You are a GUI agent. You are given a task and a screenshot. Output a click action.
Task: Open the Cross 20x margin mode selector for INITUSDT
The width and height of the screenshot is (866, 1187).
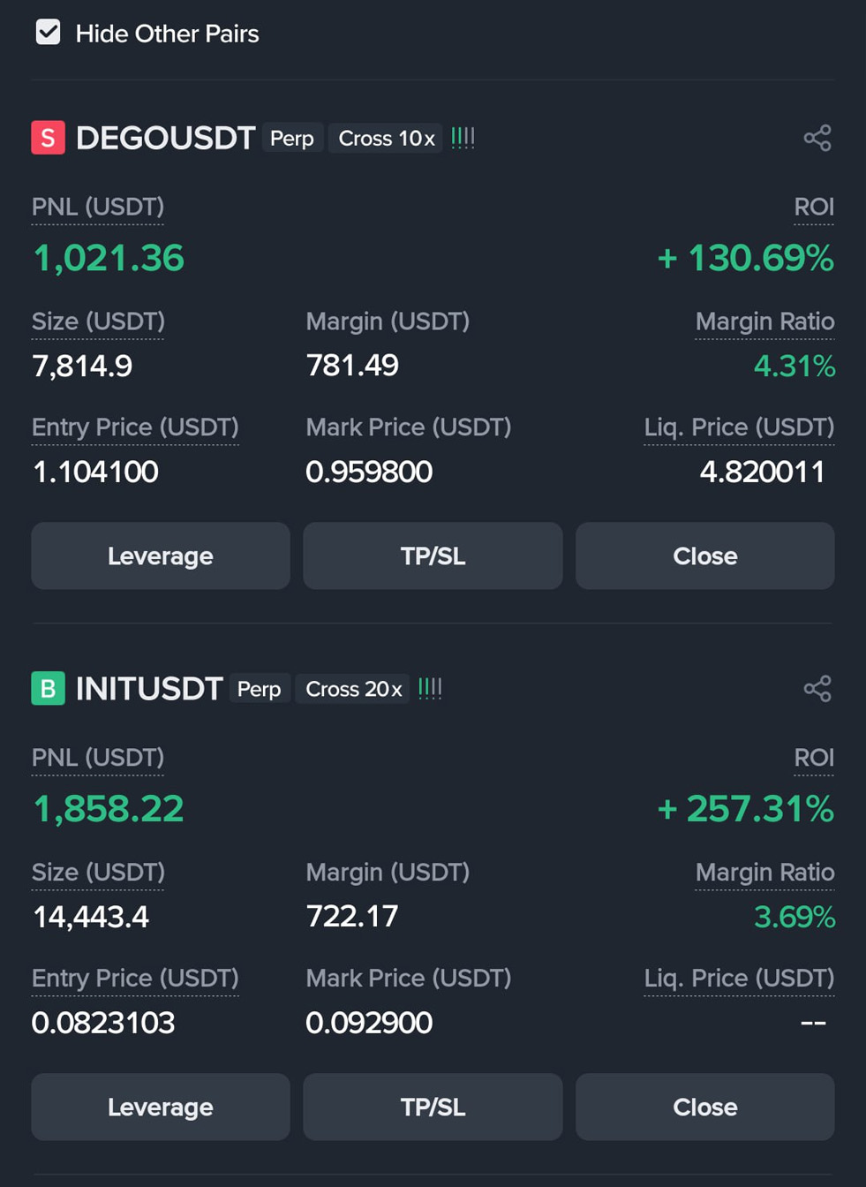pyautogui.click(x=351, y=688)
